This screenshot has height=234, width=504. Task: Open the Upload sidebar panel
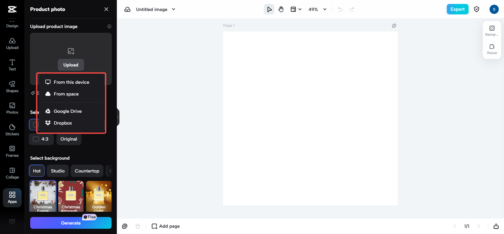pos(12,44)
